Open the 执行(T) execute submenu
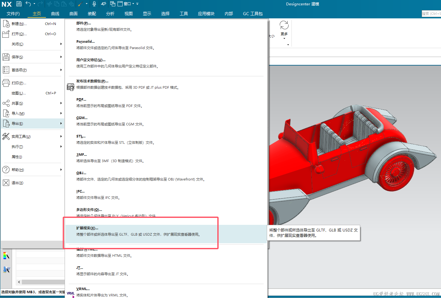The width and height of the screenshot is (441, 298). coord(32,147)
